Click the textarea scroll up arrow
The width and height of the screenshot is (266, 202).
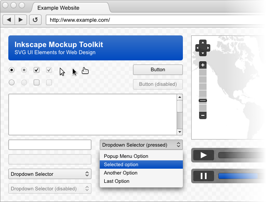[180, 97]
